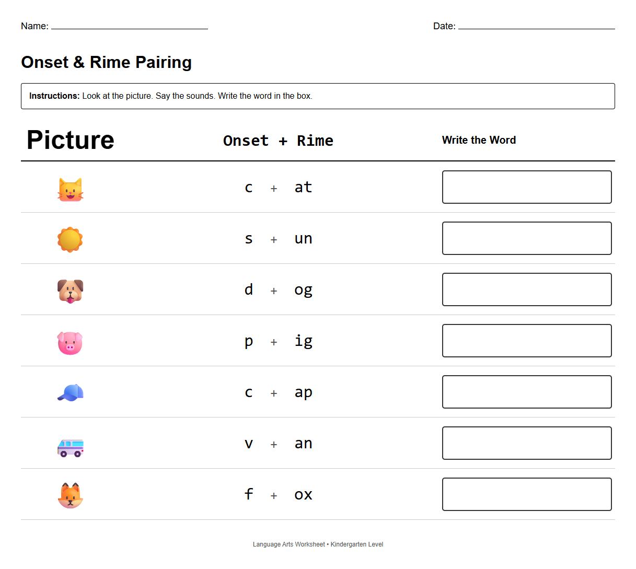Click the onset letter c beside the cat
Viewport: 636px width, 569px height.
(249, 187)
